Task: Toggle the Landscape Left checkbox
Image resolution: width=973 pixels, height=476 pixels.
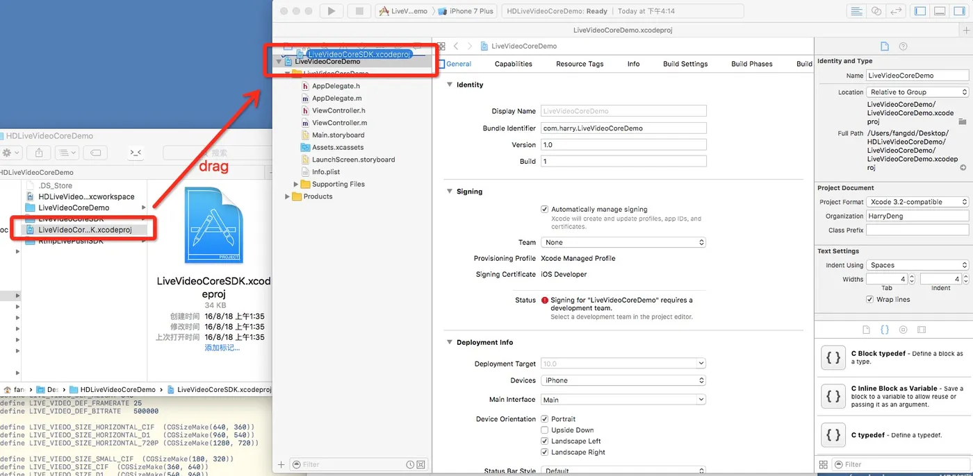Action: coord(545,441)
